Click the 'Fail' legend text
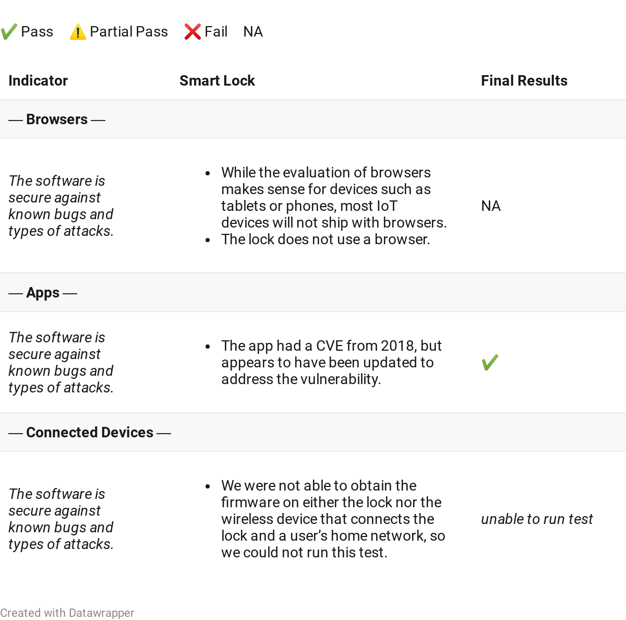626x620 pixels. coord(216,32)
